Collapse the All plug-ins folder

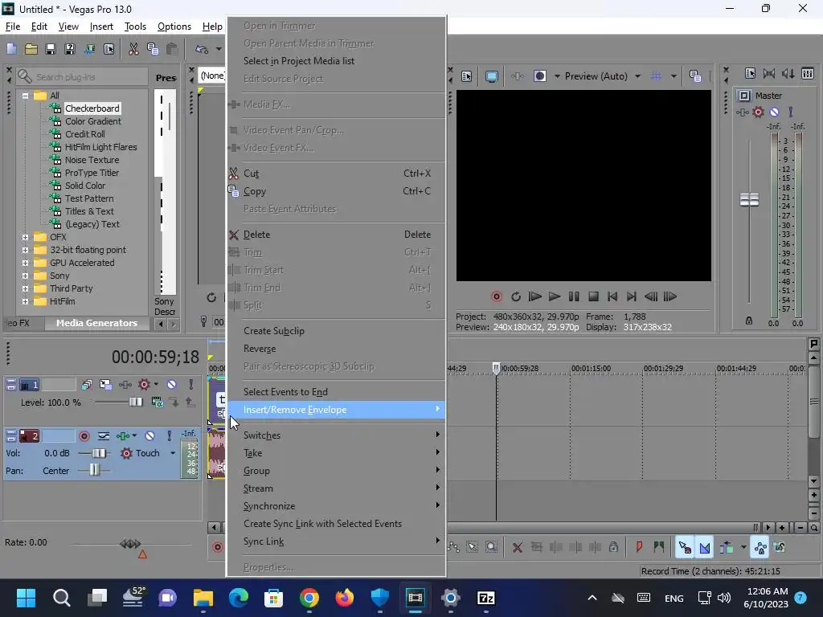pyautogui.click(x=25, y=96)
